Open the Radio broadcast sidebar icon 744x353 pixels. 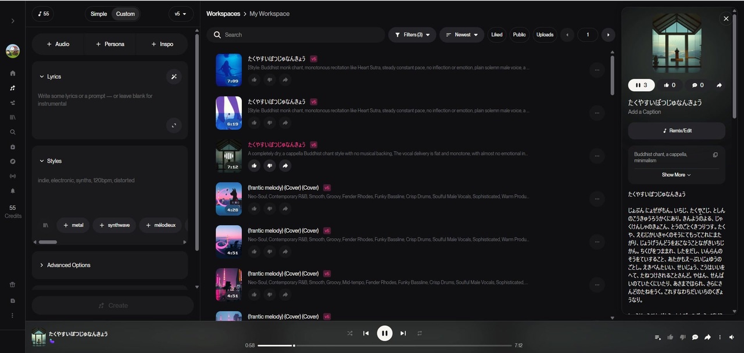point(13,176)
